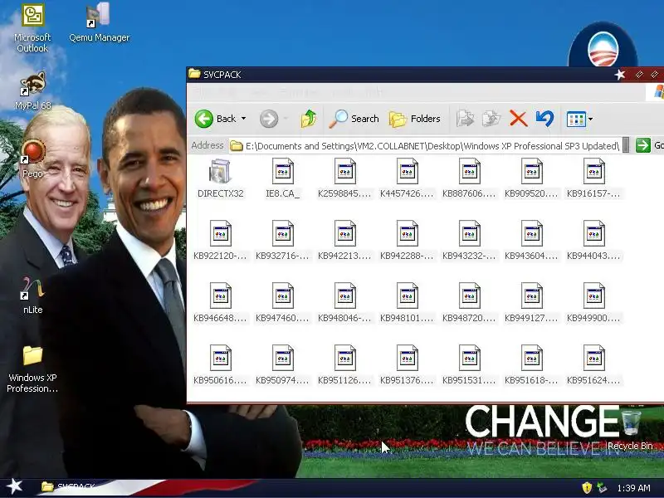Open the Search pane
The width and height of the screenshot is (664, 498).
point(354,119)
